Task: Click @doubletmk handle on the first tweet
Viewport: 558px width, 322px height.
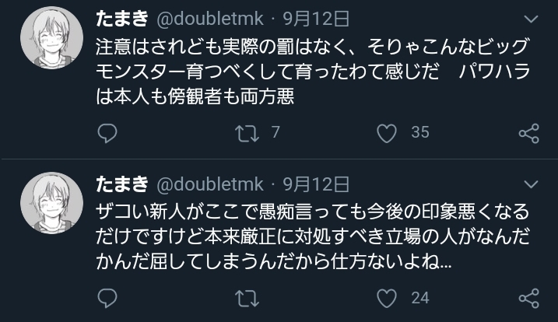Action: click(x=210, y=19)
